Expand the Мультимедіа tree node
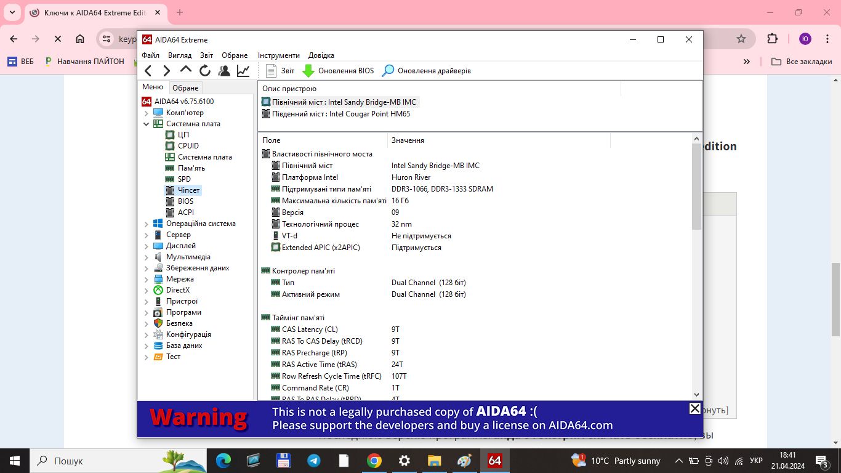Screen dimensions: 841x473 (x=147, y=257)
